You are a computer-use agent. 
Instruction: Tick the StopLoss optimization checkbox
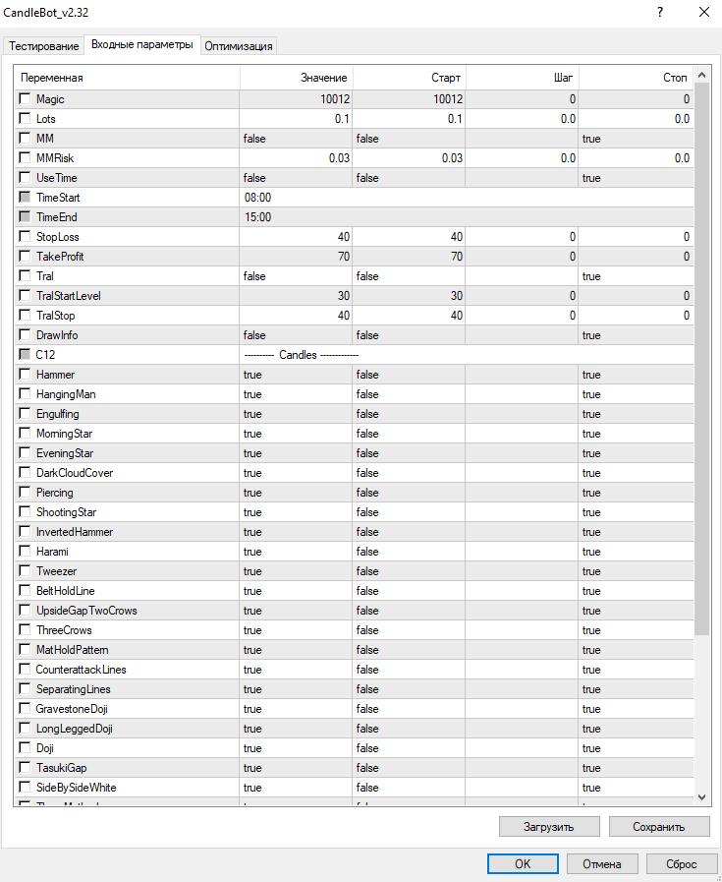[x=25, y=237]
